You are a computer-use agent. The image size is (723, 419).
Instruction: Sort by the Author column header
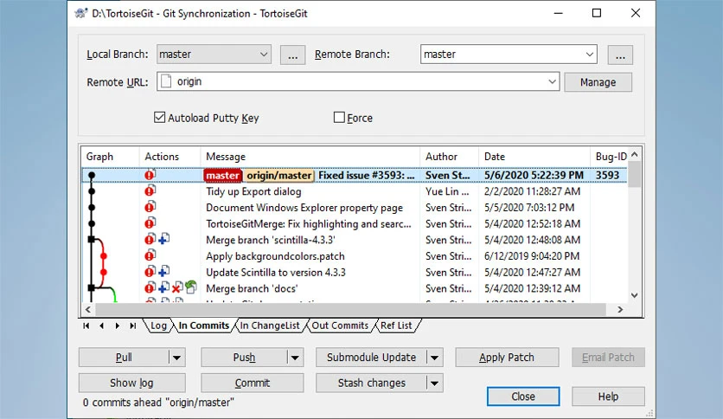pos(449,157)
